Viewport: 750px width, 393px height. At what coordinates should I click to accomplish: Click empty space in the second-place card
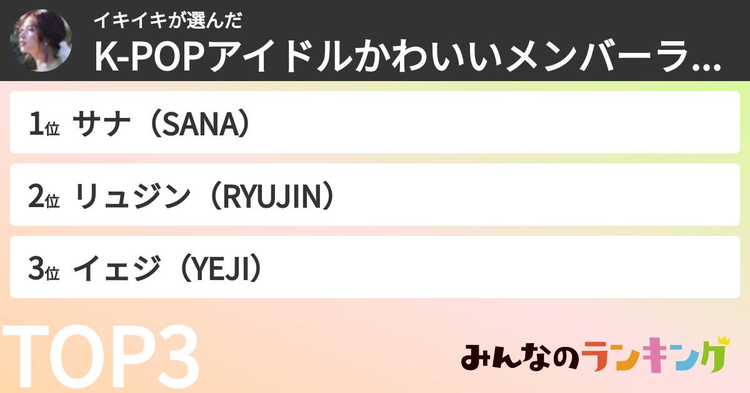pos(531,195)
